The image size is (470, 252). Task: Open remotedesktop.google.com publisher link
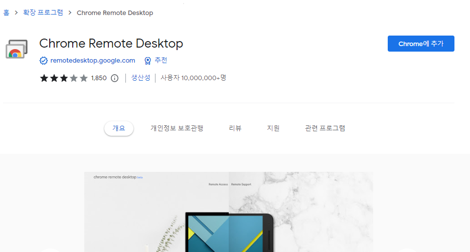tap(93, 61)
